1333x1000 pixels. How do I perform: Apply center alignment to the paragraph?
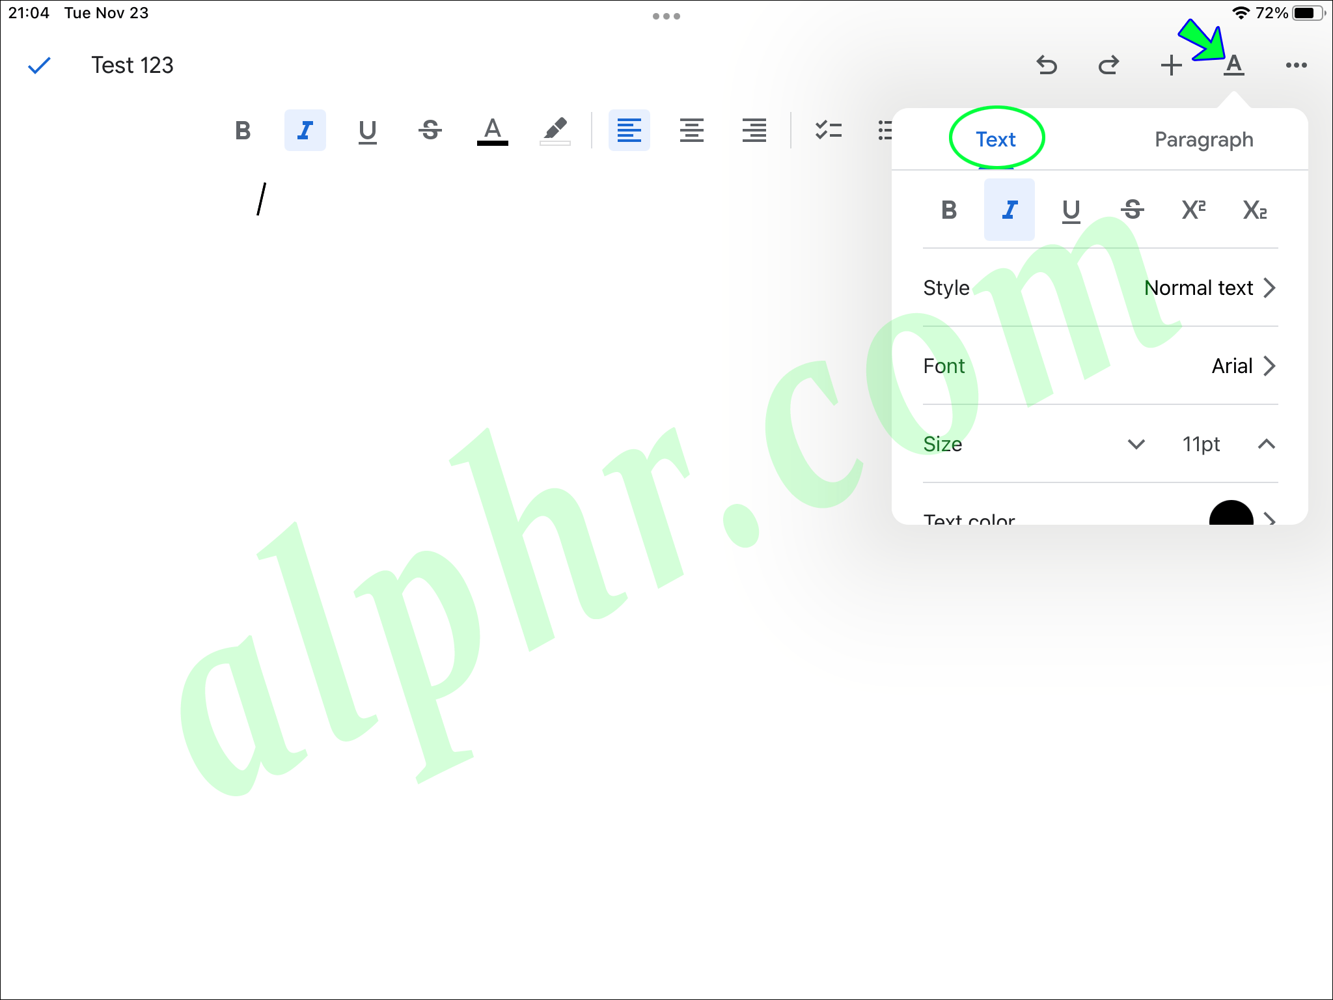pos(691,130)
